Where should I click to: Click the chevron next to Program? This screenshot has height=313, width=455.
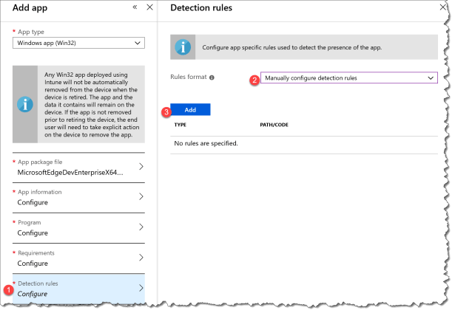click(141, 227)
